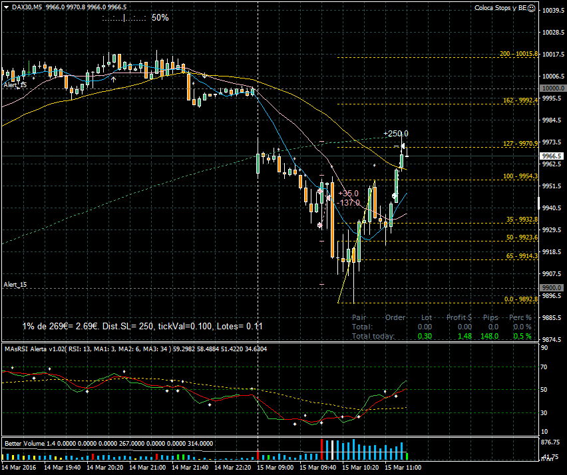Click the 50% progress indicator at top

(x=160, y=18)
